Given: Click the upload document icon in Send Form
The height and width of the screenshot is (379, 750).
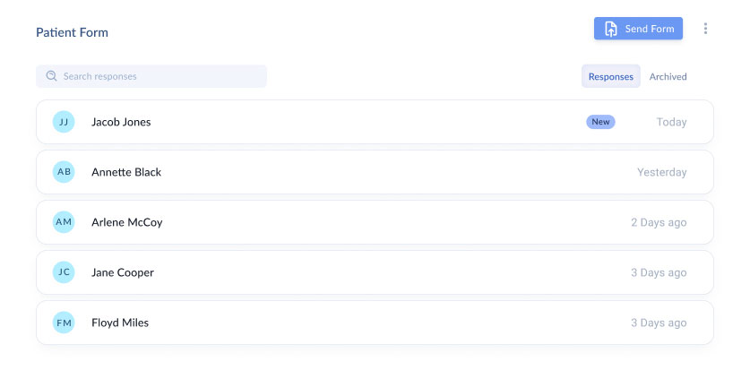Looking at the screenshot, I should coord(610,29).
